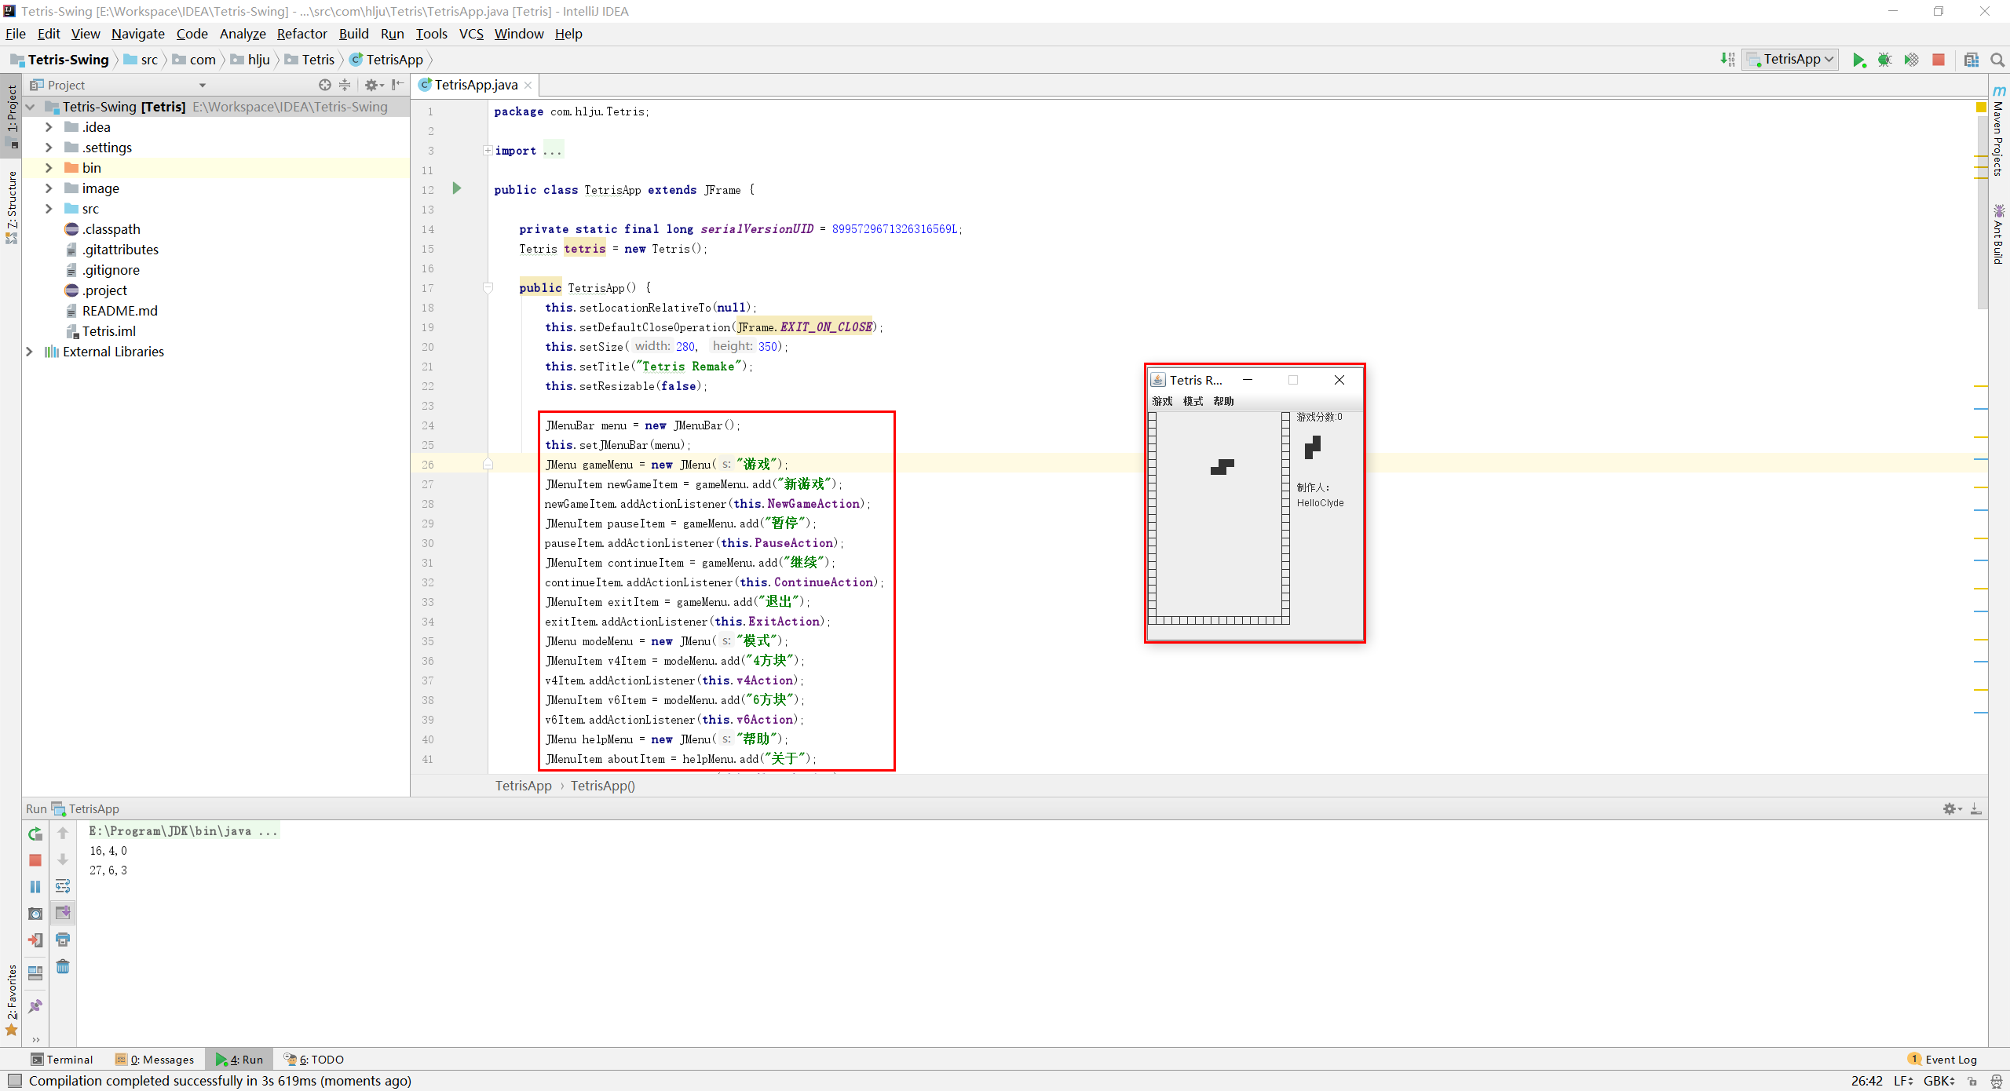The width and height of the screenshot is (2010, 1091).
Task: Rerun TetrisApp in the Run panel
Action: [x=35, y=834]
